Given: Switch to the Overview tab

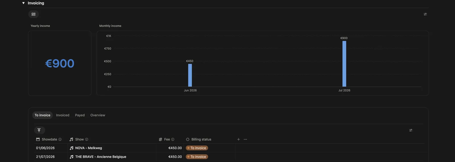Looking at the screenshot, I should point(98,115).
